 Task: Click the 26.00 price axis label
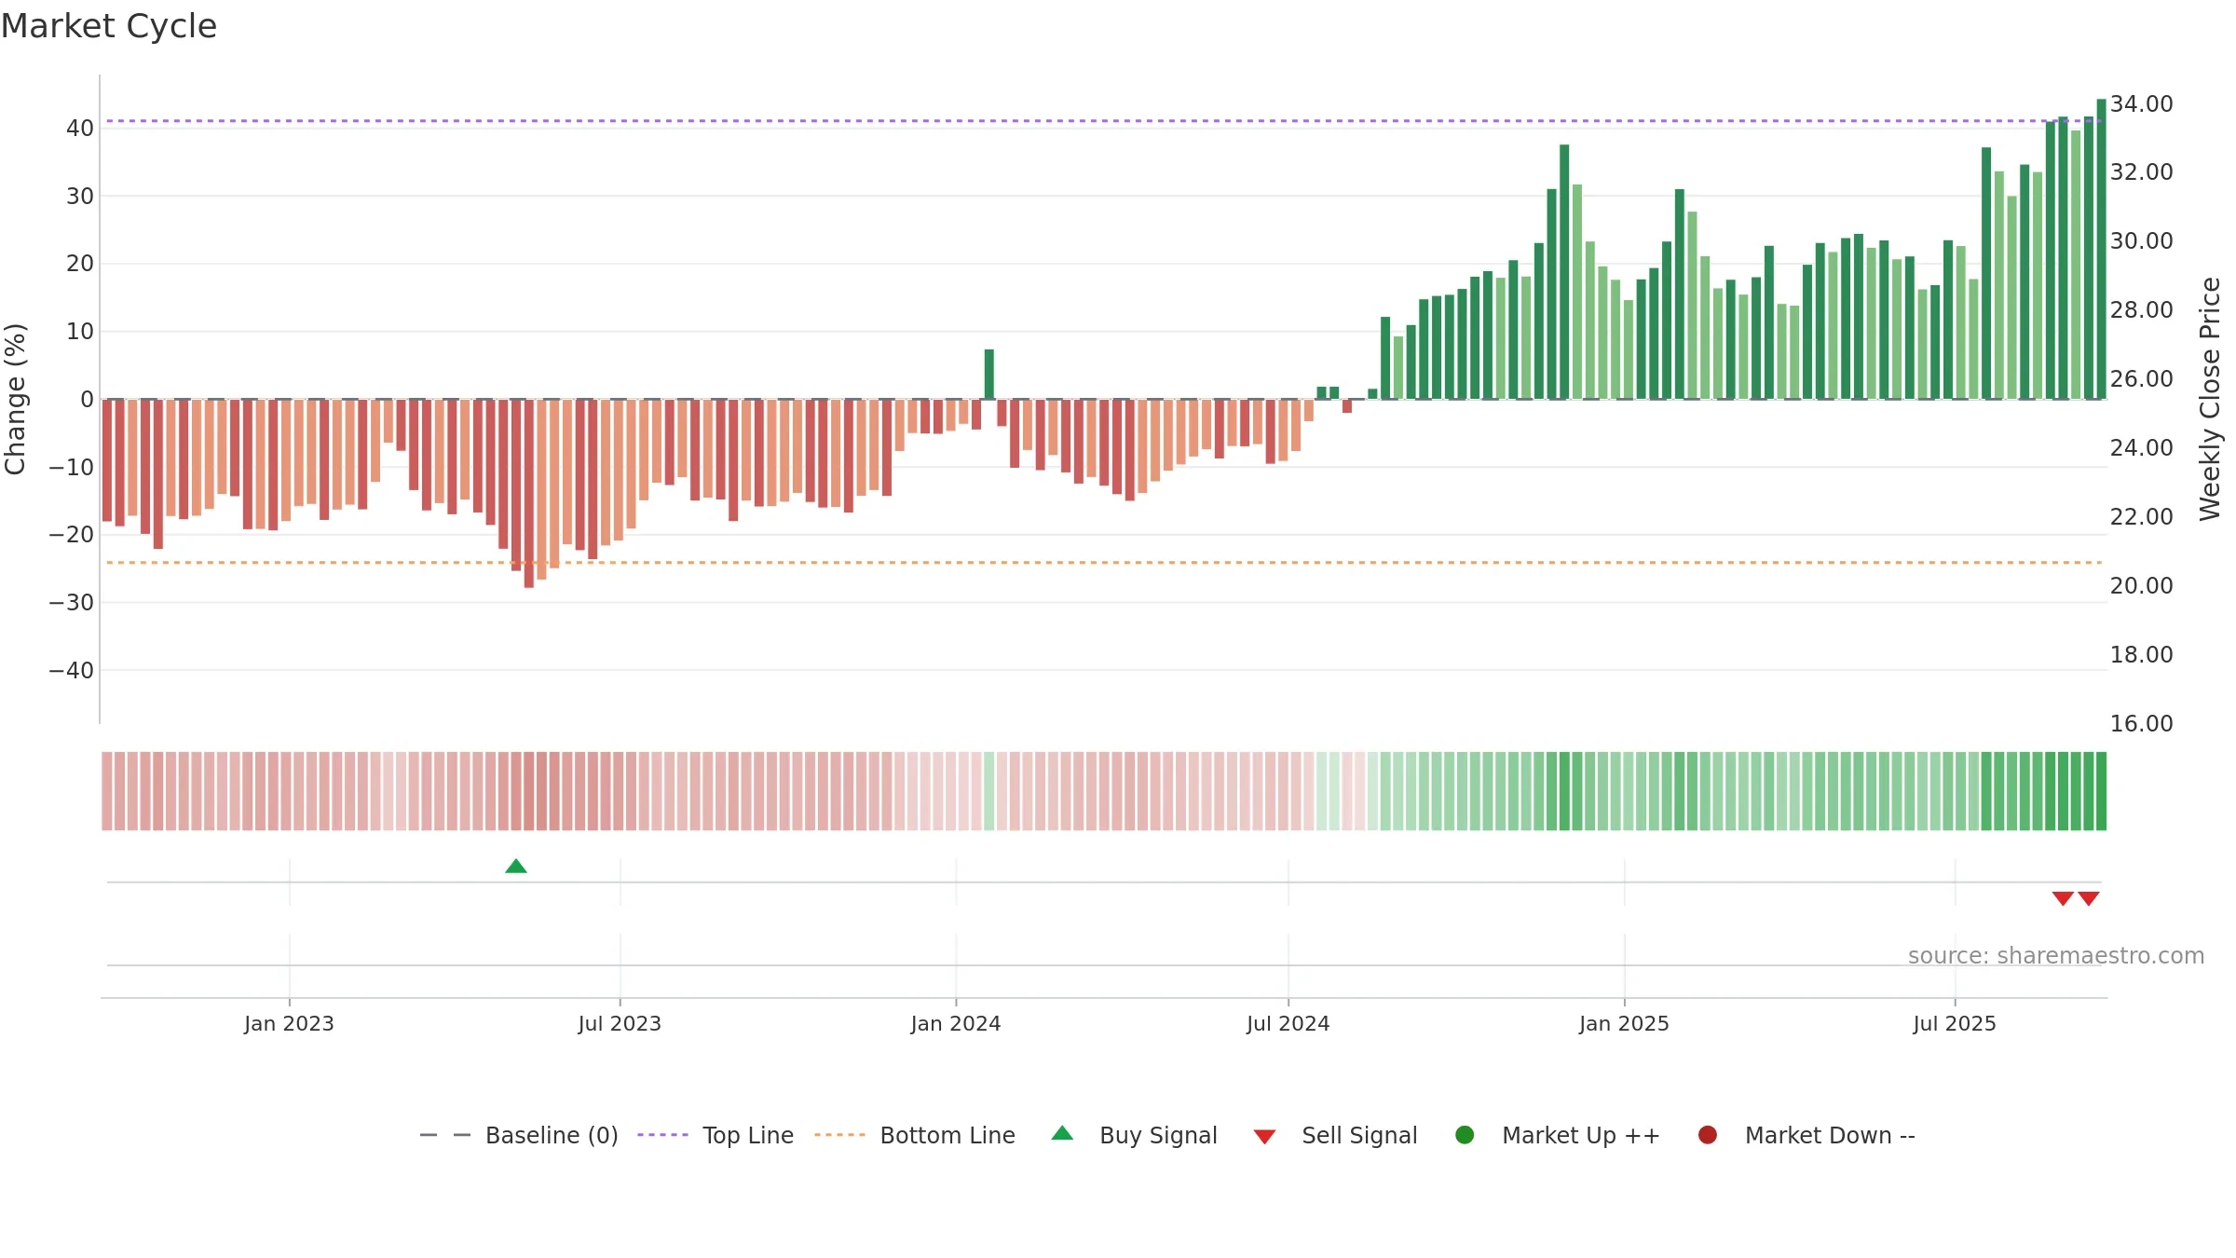[2141, 379]
